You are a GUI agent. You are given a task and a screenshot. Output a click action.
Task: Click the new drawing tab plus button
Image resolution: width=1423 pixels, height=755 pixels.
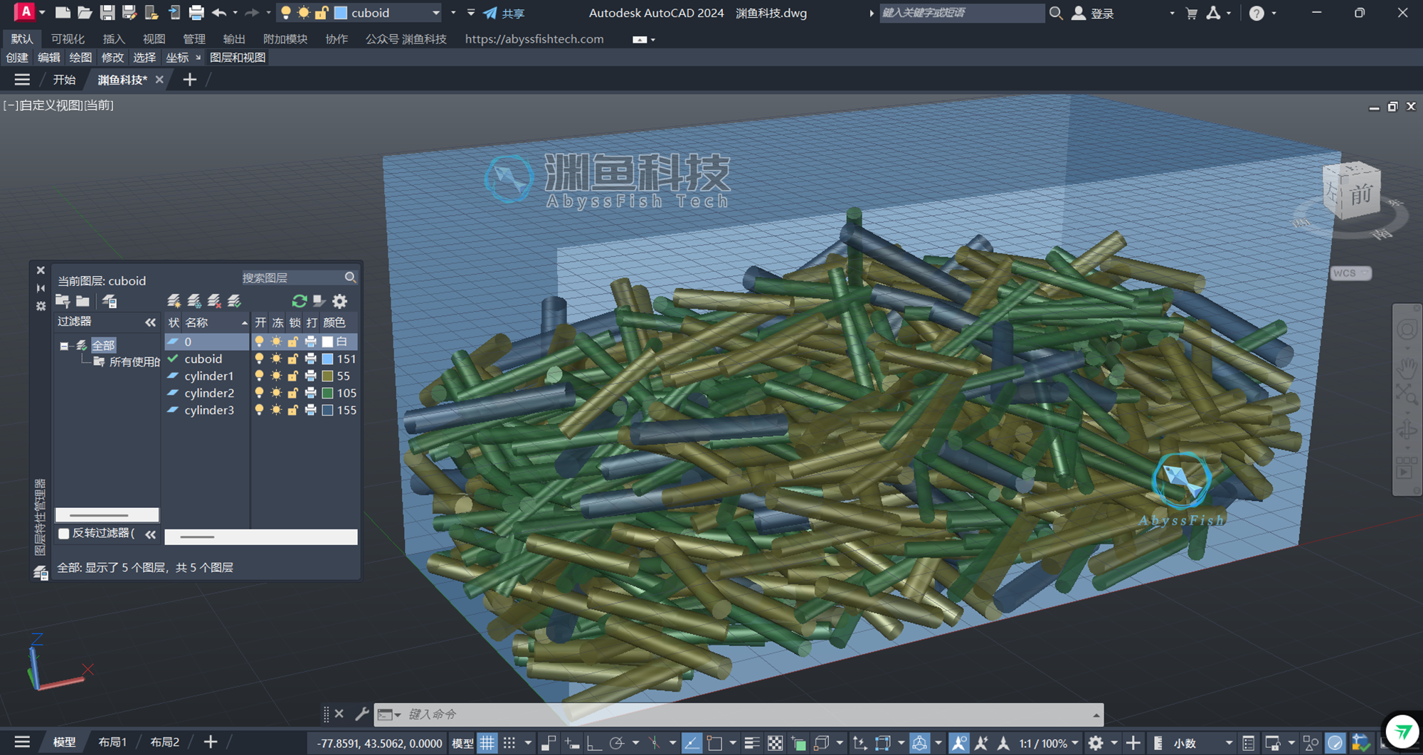[189, 80]
